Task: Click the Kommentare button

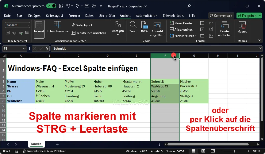Action: (x=221, y=16)
